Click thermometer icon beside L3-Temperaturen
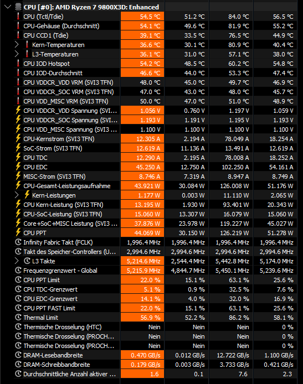 click(x=27, y=54)
